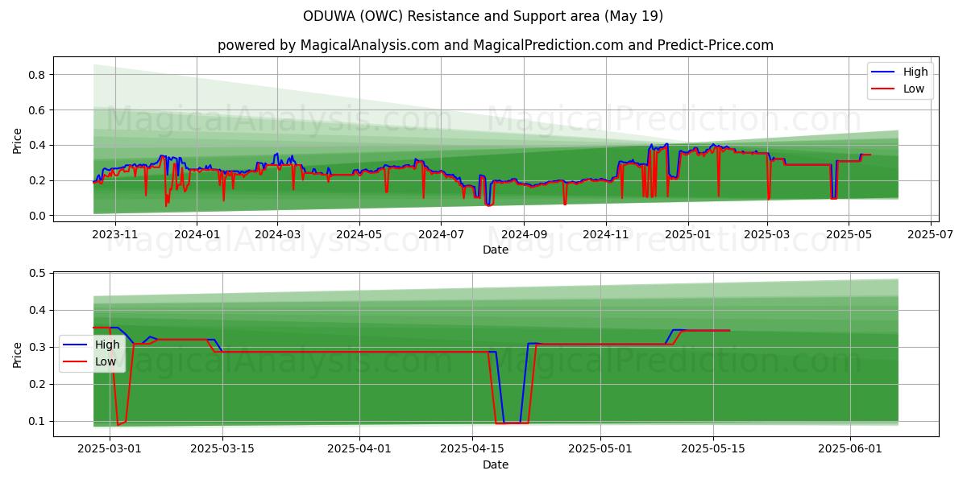
Task: Click the '2024-01' x-axis label
Action: click(x=197, y=233)
